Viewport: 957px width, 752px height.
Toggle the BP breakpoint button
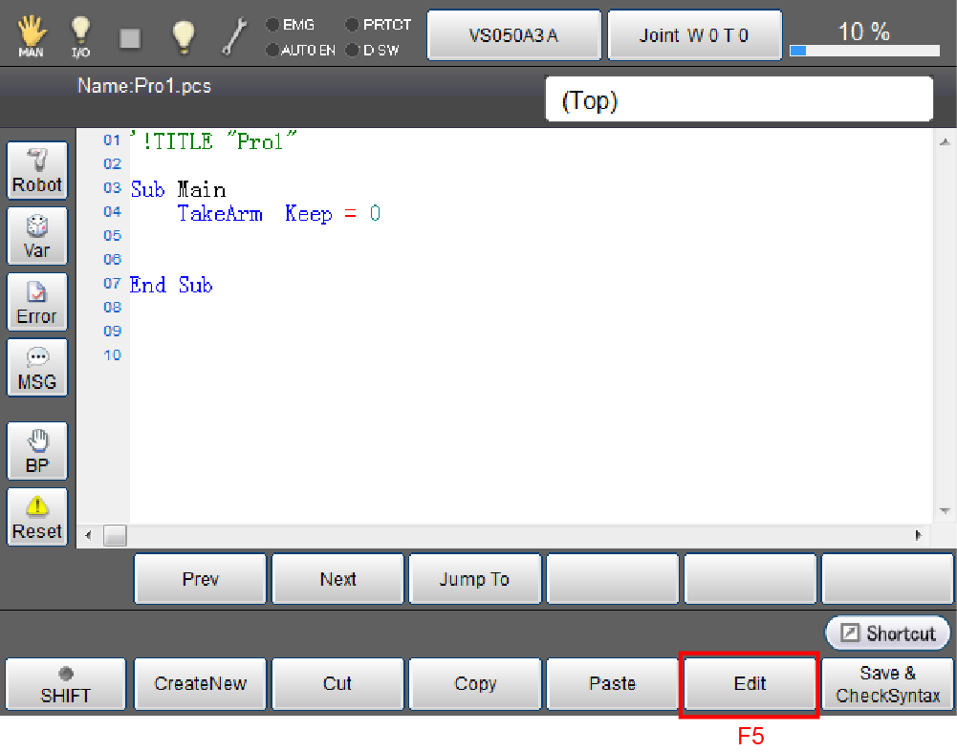(37, 452)
